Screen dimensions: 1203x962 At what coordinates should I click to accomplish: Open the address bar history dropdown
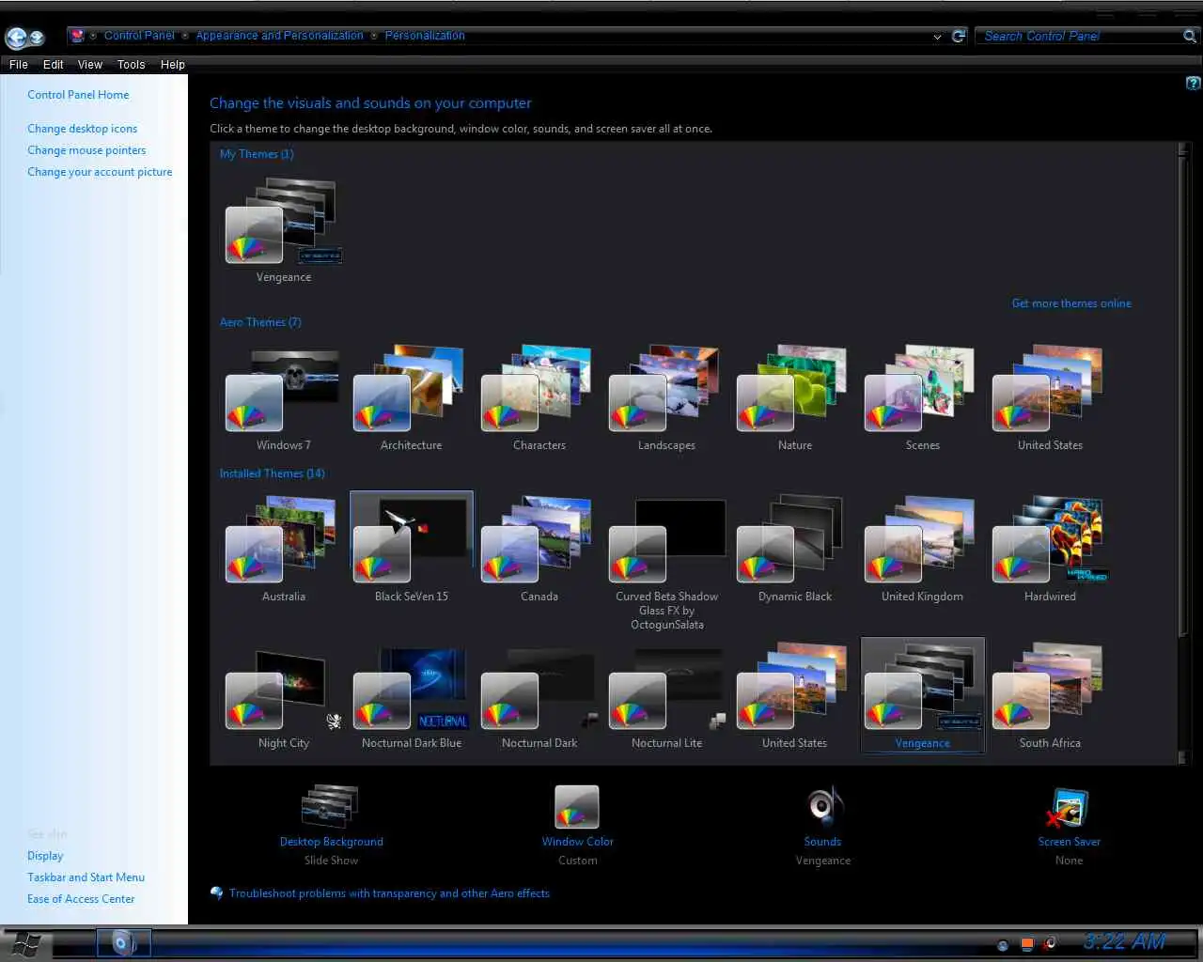tap(937, 37)
